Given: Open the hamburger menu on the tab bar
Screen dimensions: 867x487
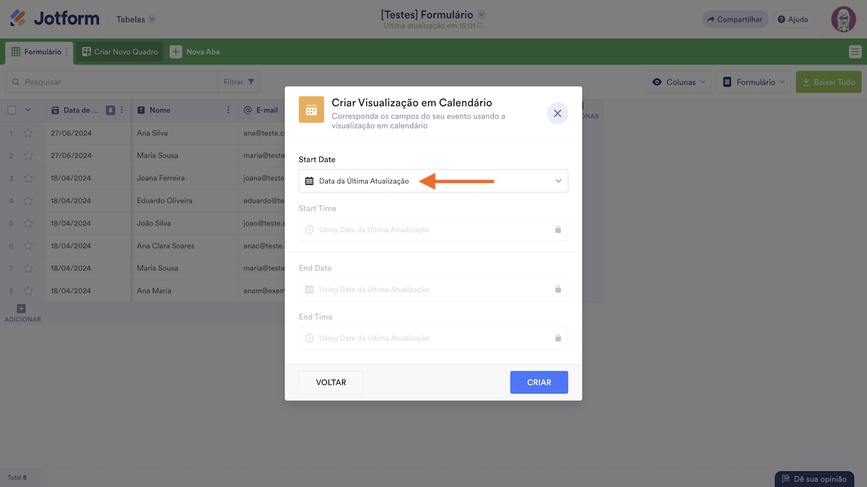Looking at the screenshot, I should (x=855, y=52).
